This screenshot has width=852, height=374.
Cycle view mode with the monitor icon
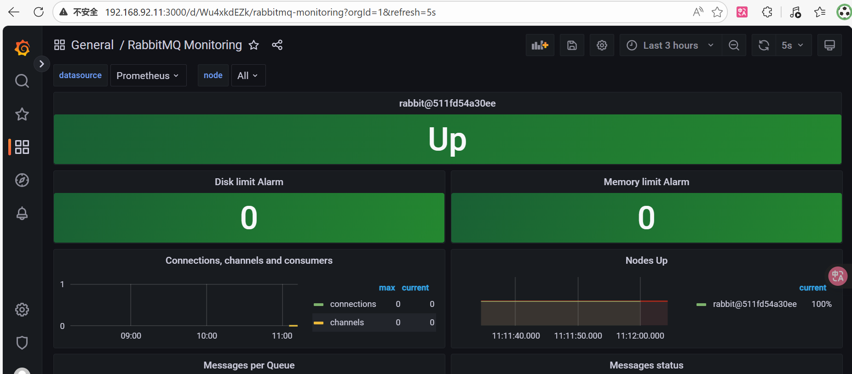pos(829,45)
